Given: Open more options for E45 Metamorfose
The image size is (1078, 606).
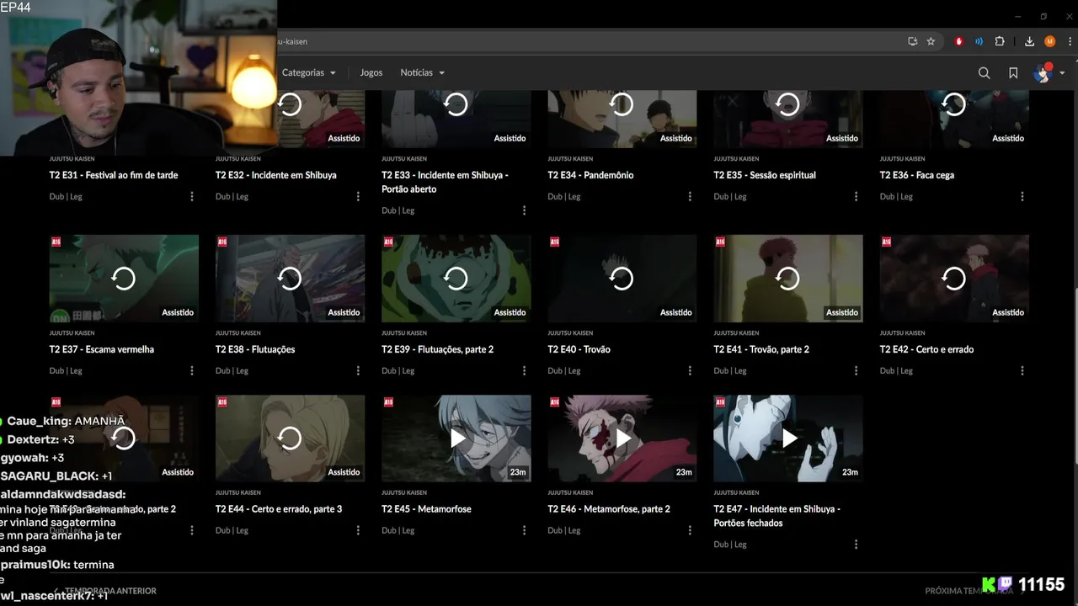Looking at the screenshot, I should (524, 530).
